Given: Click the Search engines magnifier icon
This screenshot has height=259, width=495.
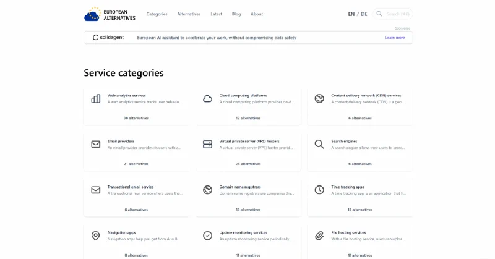Looking at the screenshot, I should (x=319, y=144).
